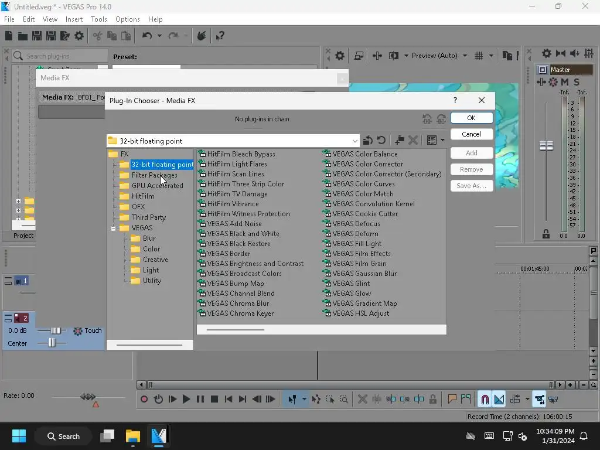The width and height of the screenshot is (600, 450).
Task: Click Refresh icon in Plug-In Chooser
Action: click(381, 141)
